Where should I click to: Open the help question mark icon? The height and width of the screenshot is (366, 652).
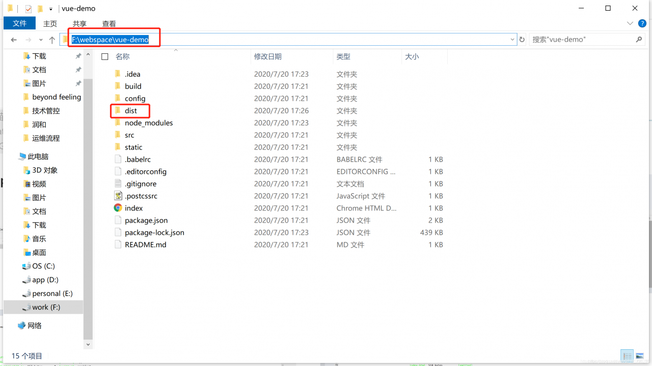[642, 23]
